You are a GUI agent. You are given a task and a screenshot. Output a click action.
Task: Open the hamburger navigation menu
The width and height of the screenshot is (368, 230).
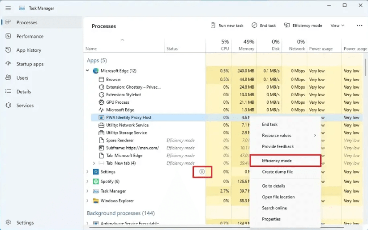click(8, 8)
